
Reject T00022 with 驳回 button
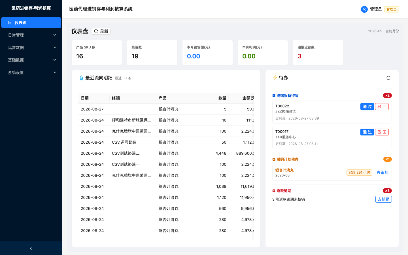pyautogui.click(x=382, y=107)
